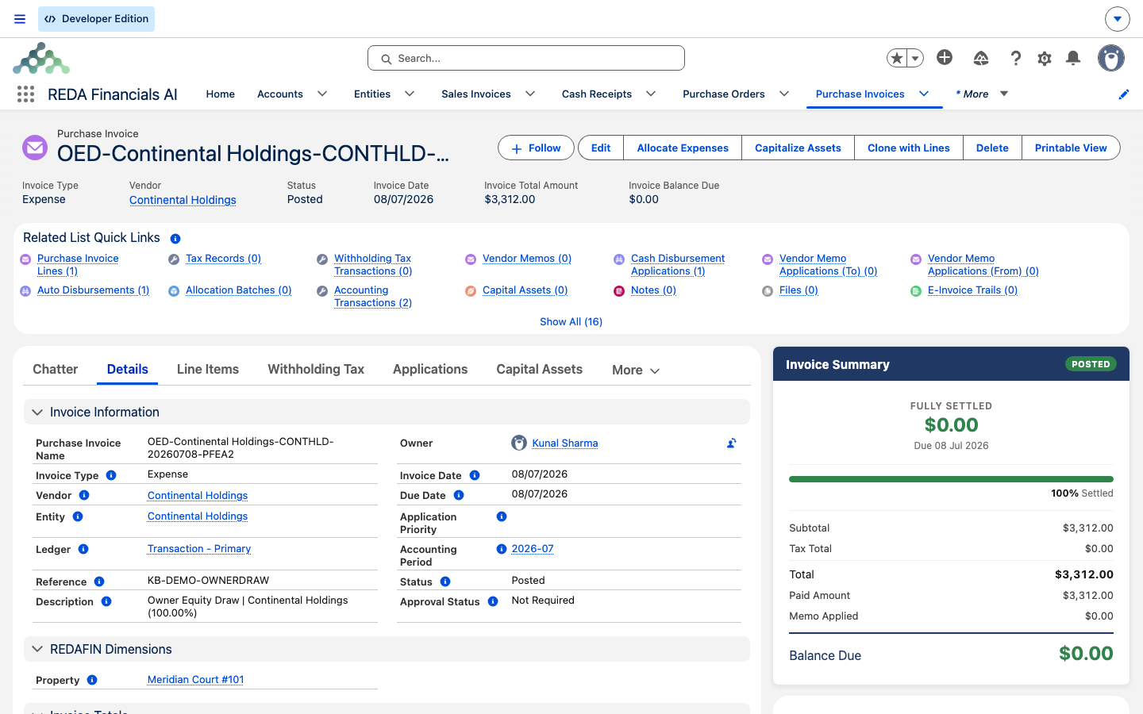Viewport: 1143px width, 714px height.
Task: Click the Reference field info icon
Action: pos(99,582)
